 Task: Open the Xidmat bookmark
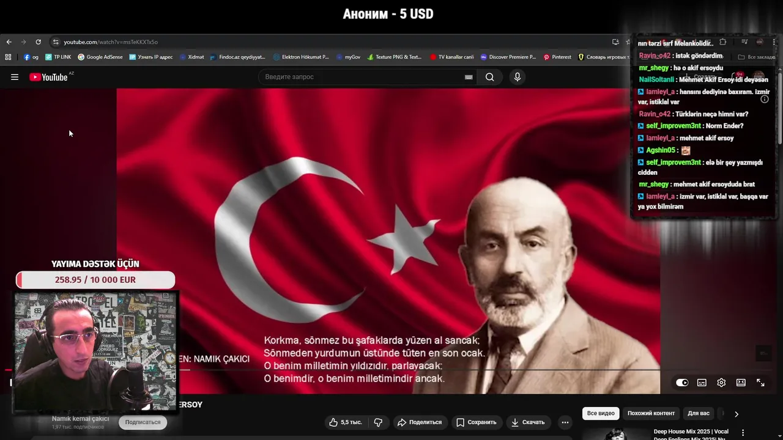(191, 57)
